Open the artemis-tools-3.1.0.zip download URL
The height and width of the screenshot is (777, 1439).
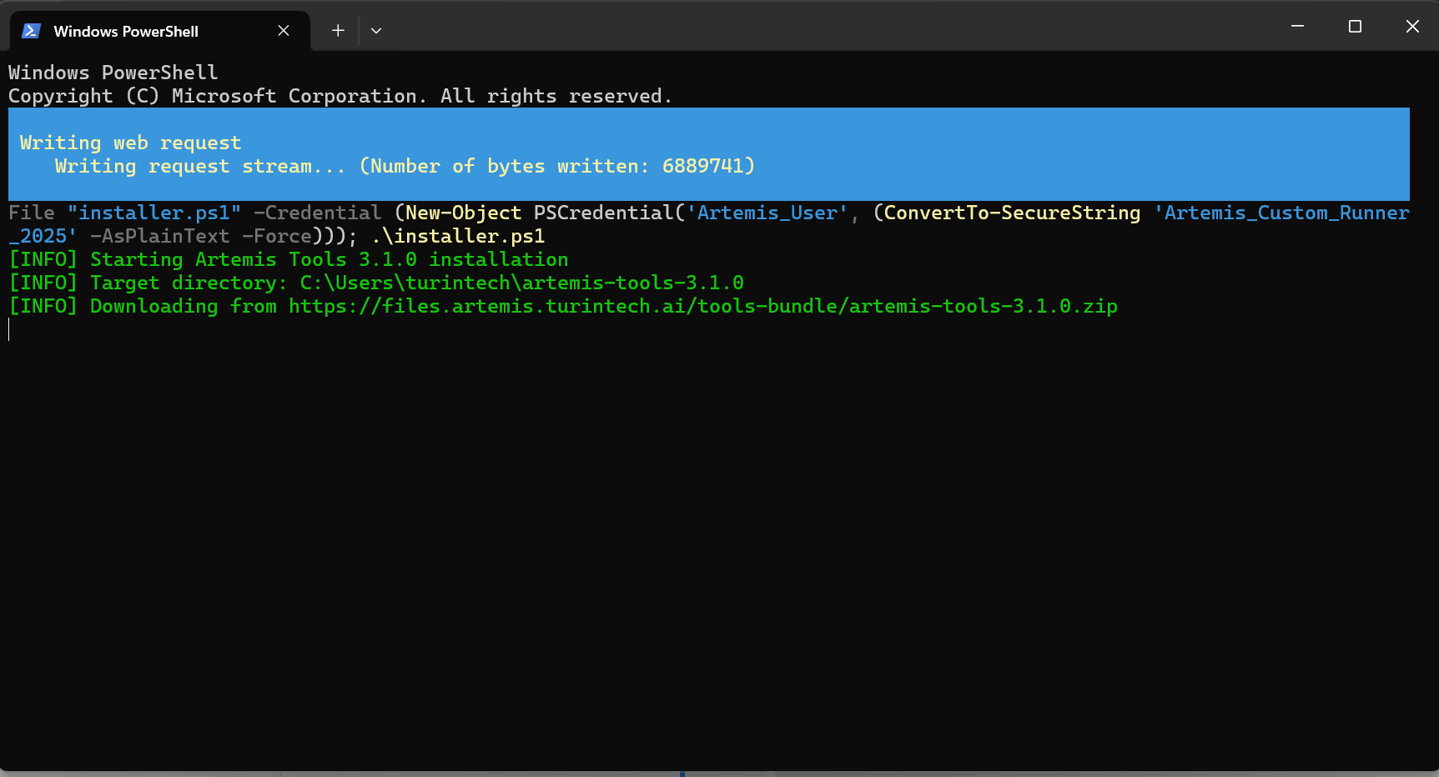702,307
